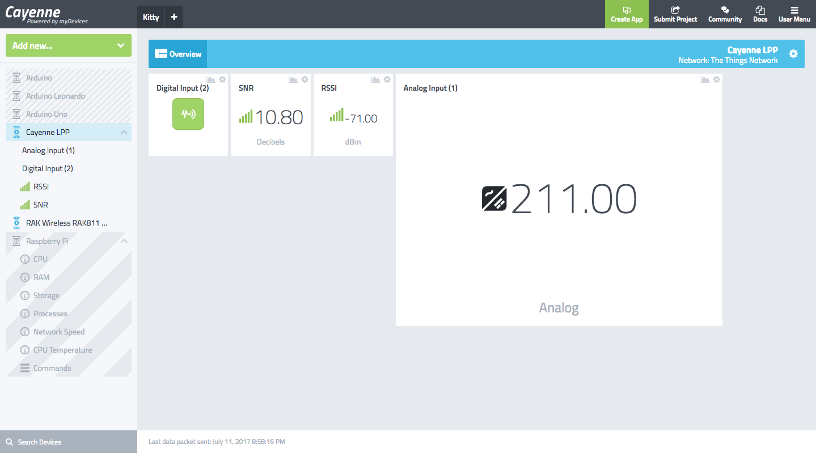Image resolution: width=816 pixels, height=453 pixels.
Task: Add a new project tab with plus
Action: (x=174, y=17)
